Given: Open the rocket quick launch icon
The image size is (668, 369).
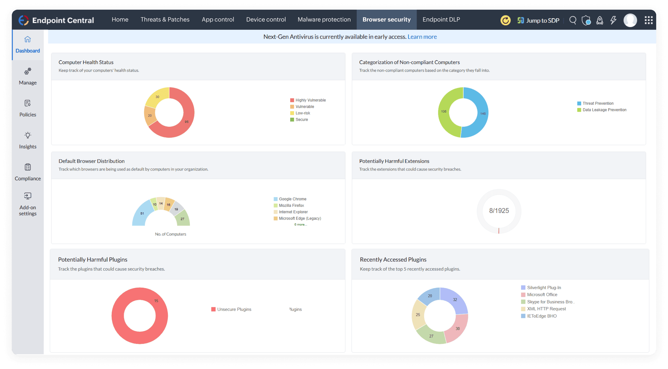Looking at the screenshot, I should (600, 20).
